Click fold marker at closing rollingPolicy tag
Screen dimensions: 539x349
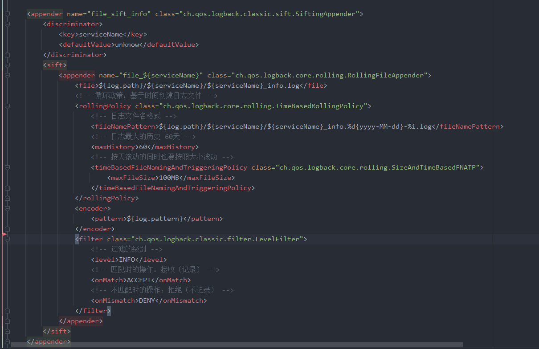pos(7,198)
